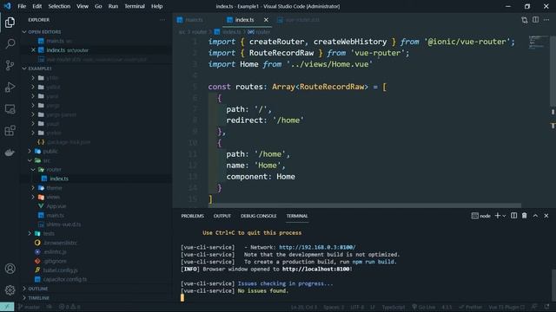Split the terminal panel
Image resolution: width=556 pixels, height=312 pixels.
(513, 216)
